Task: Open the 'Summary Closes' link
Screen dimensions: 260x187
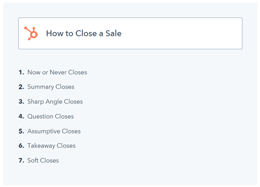Action: point(51,87)
